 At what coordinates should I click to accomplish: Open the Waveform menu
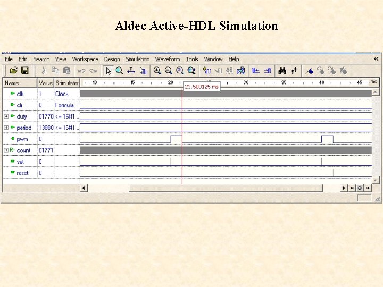click(x=168, y=59)
